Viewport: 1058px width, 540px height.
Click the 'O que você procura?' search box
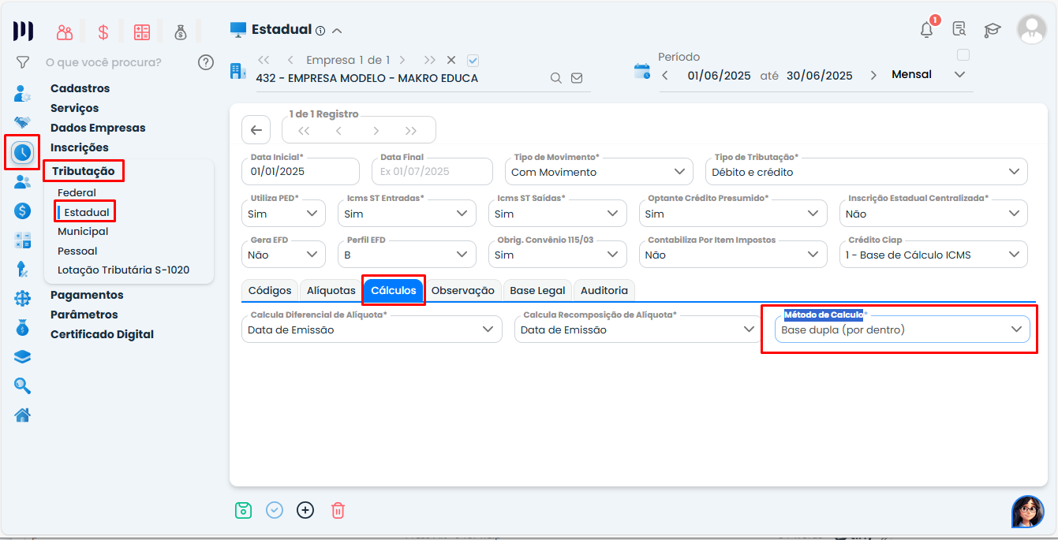pos(103,62)
